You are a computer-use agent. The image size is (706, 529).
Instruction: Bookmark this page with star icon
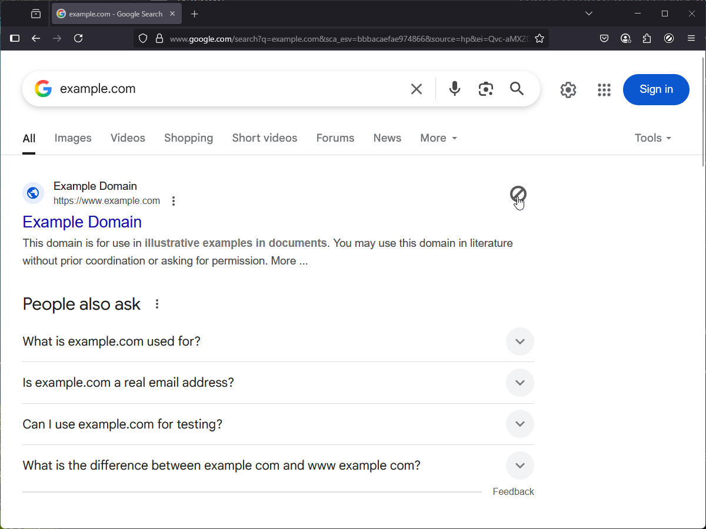[539, 39]
